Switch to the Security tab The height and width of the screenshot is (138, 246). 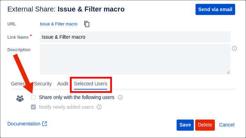pos(43,84)
